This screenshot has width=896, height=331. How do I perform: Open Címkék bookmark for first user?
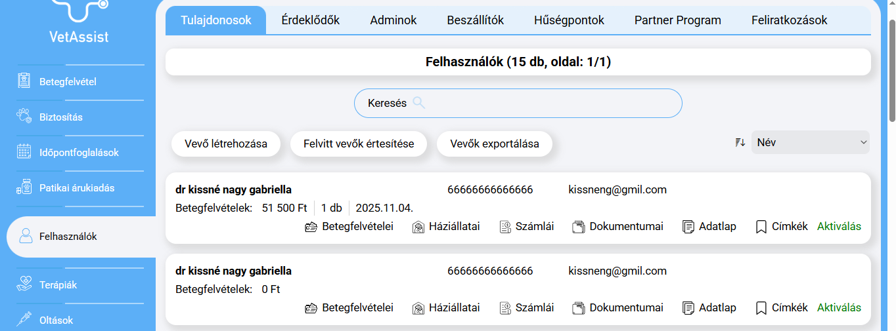point(782,226)
